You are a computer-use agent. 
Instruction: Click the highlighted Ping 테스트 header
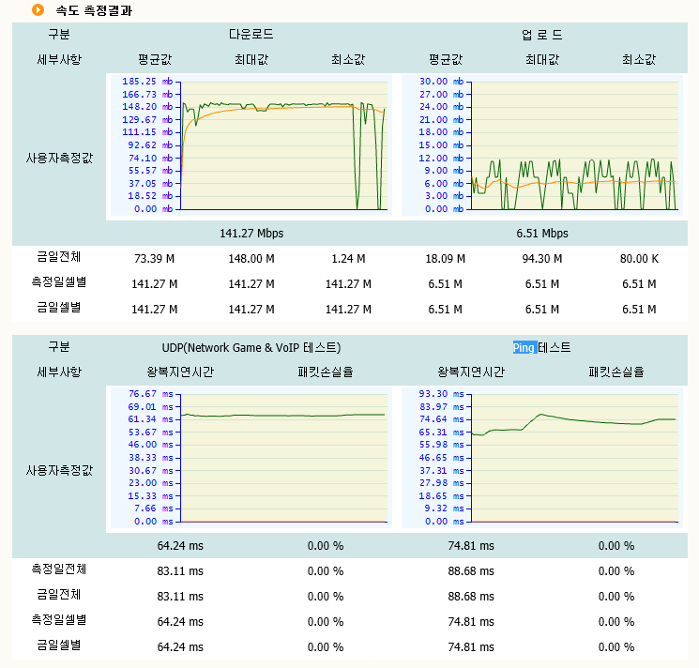point(541,347)
